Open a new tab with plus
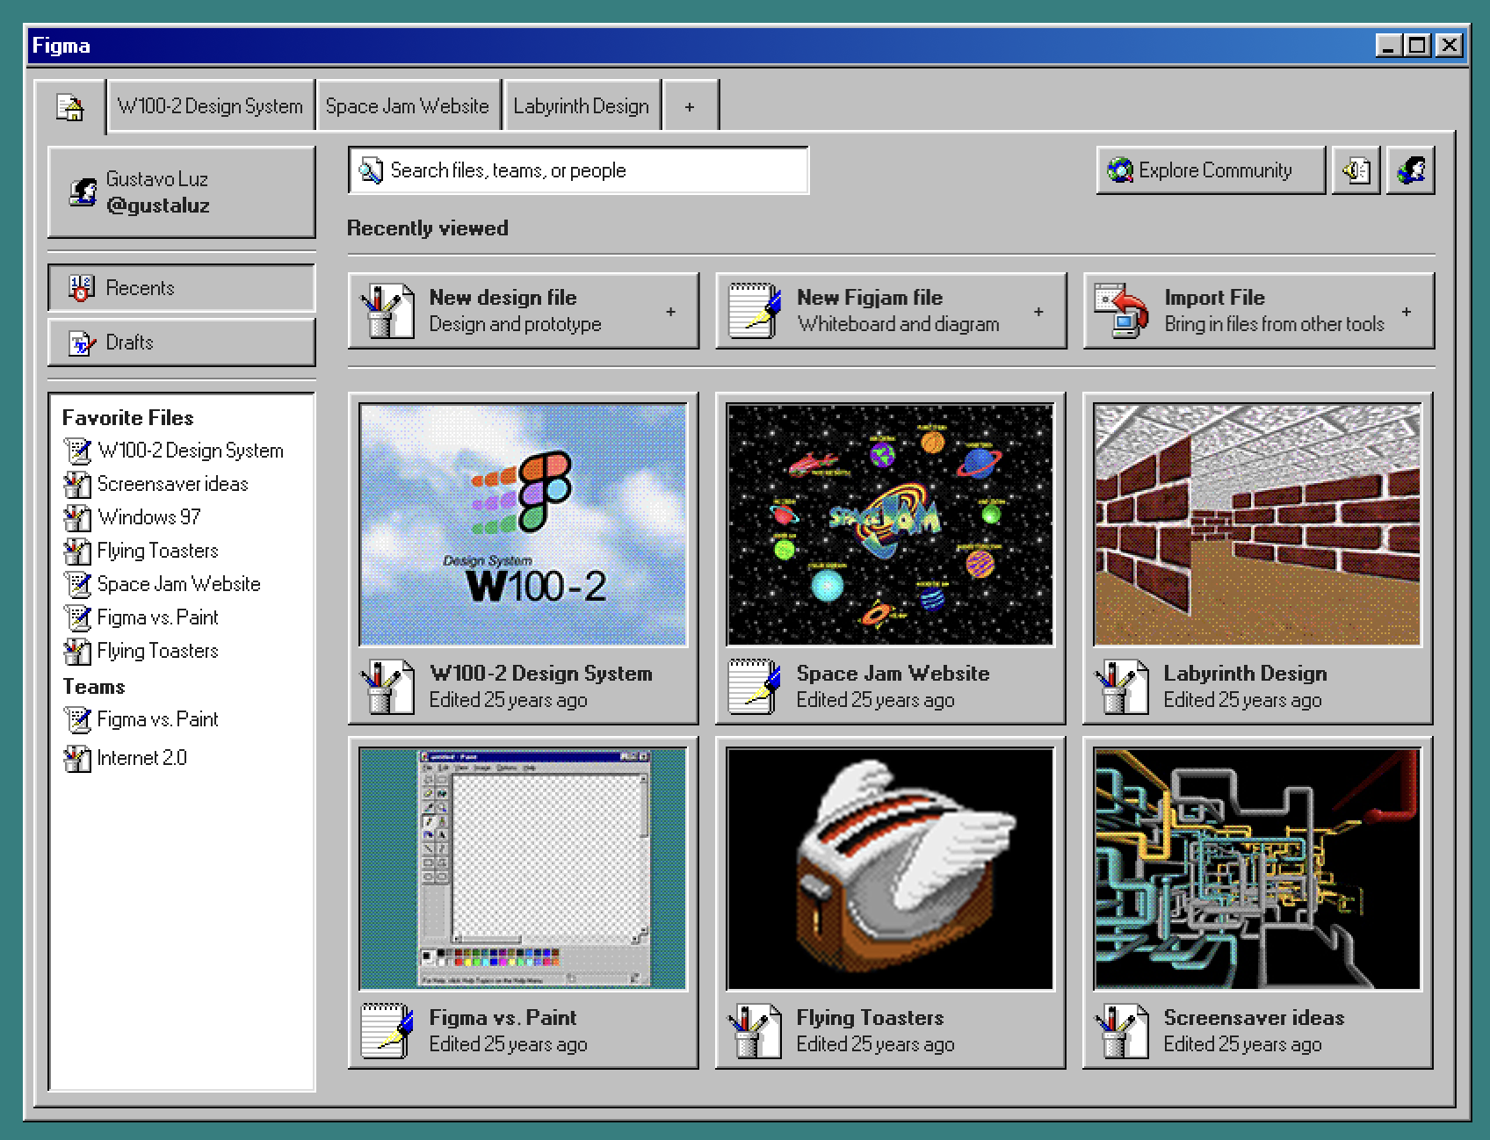 tap(691, 106)
